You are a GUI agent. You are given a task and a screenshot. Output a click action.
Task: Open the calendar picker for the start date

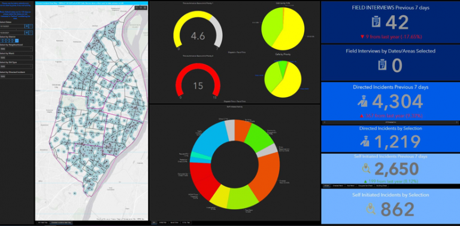[x=26, y=26]
